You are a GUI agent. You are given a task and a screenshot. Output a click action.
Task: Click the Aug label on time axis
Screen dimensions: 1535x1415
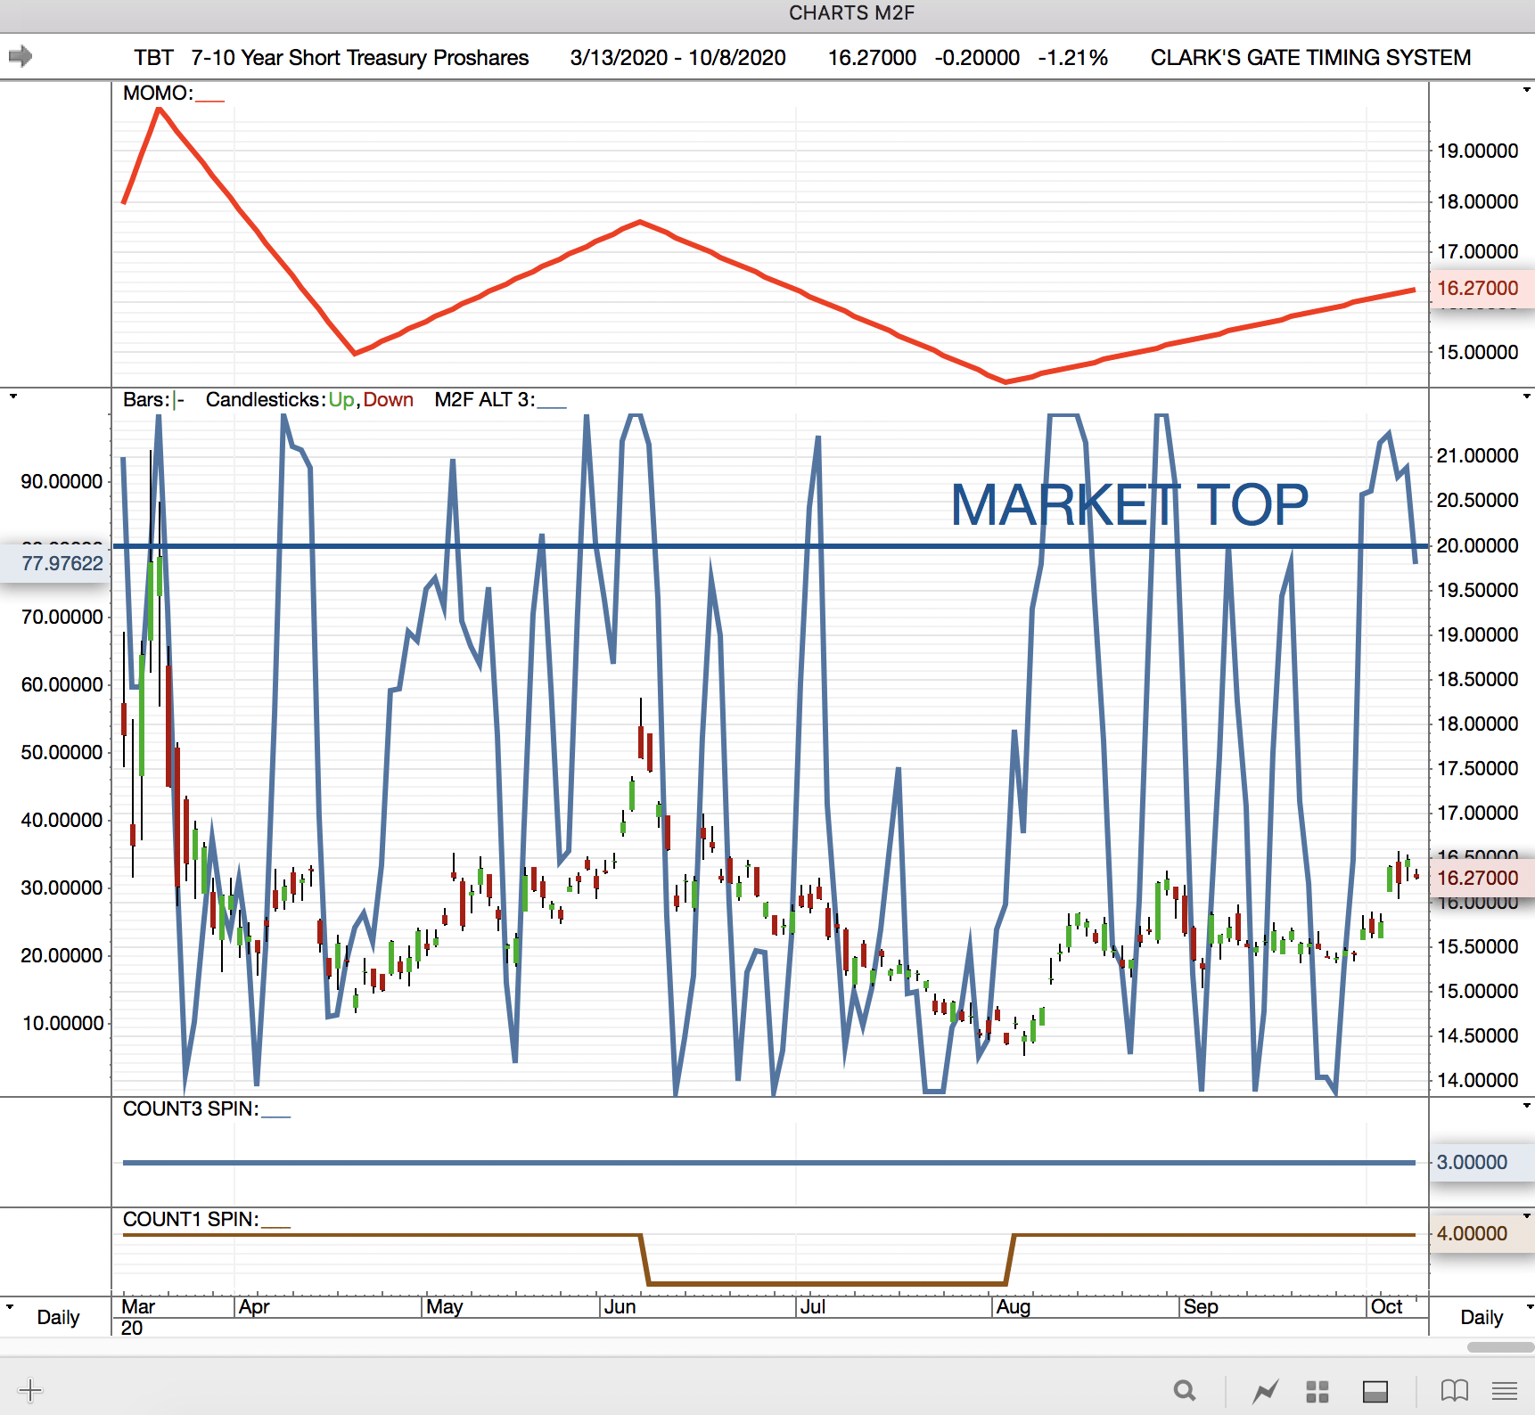(1014, 1307)
